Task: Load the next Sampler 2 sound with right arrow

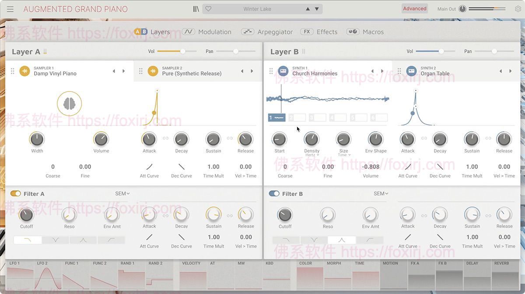Action: click(252, 70)
